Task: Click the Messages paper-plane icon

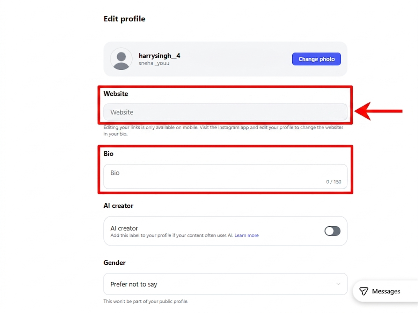Action: pos(364,291)
